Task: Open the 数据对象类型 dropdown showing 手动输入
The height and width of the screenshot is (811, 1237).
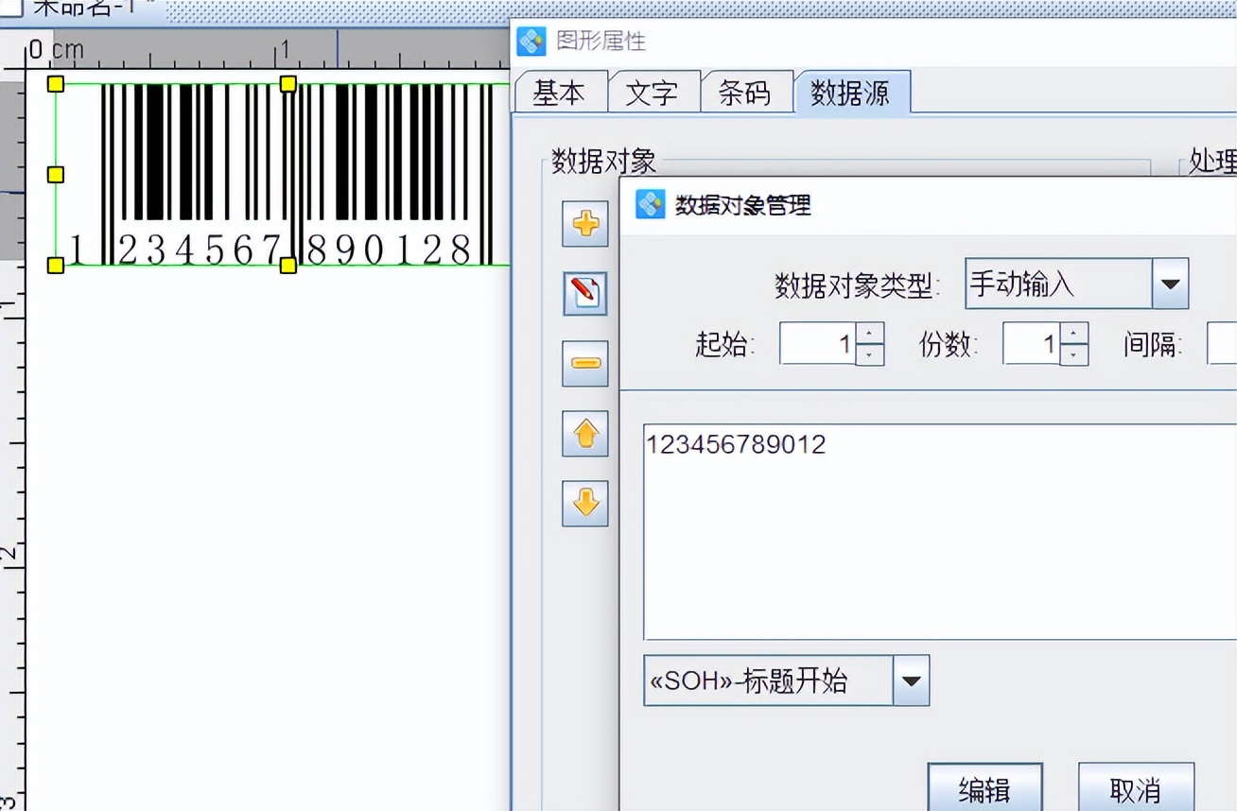Action: [x=1171, y=283]
